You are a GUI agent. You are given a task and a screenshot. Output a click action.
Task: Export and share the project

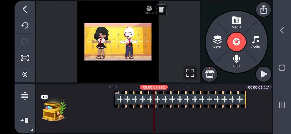coord(264,9)
